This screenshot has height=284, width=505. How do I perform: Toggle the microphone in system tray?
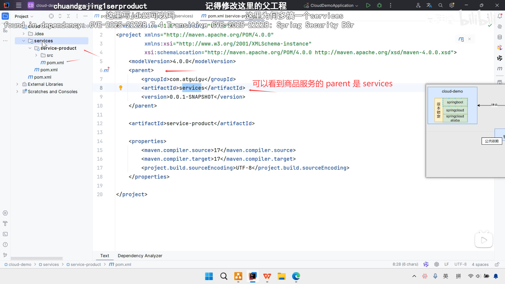(435, 276)
